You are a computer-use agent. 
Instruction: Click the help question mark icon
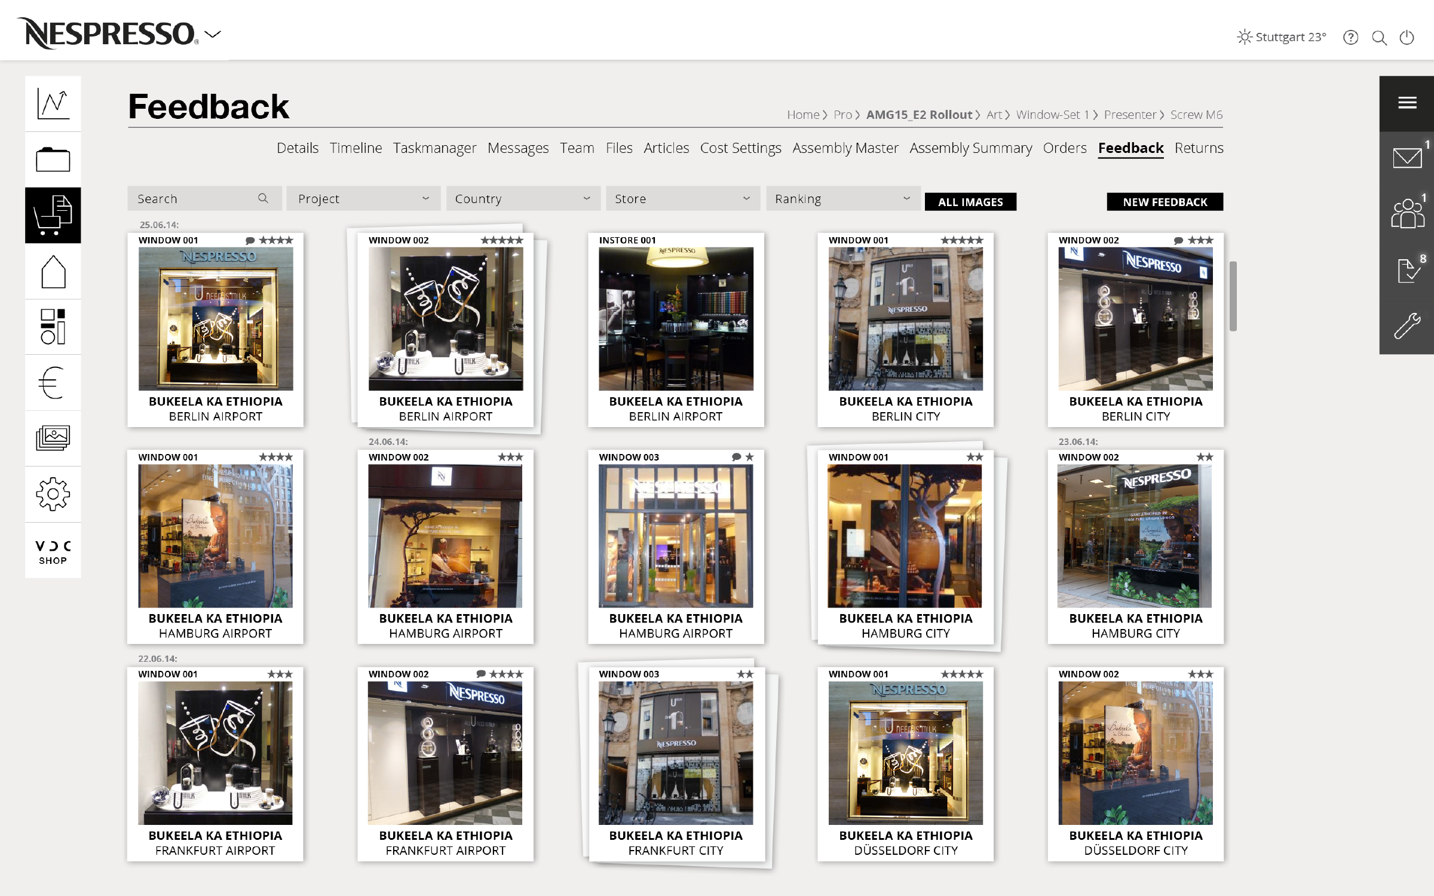click(x=1350, y=38)
